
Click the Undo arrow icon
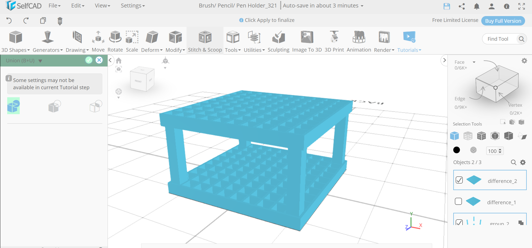9,21
